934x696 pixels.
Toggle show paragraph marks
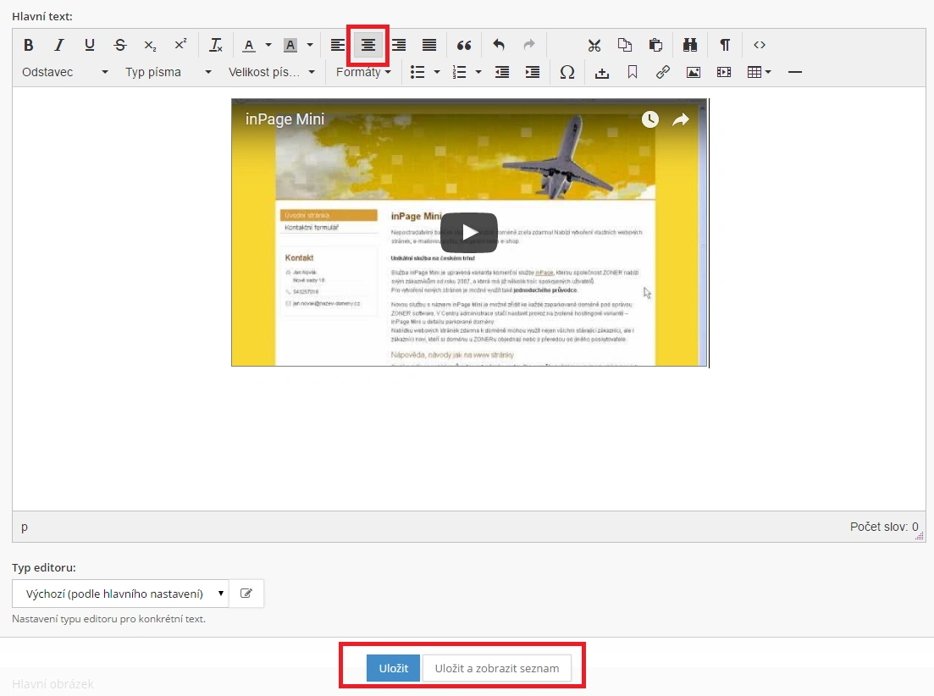pyautogui.click(x=725, y=45)
